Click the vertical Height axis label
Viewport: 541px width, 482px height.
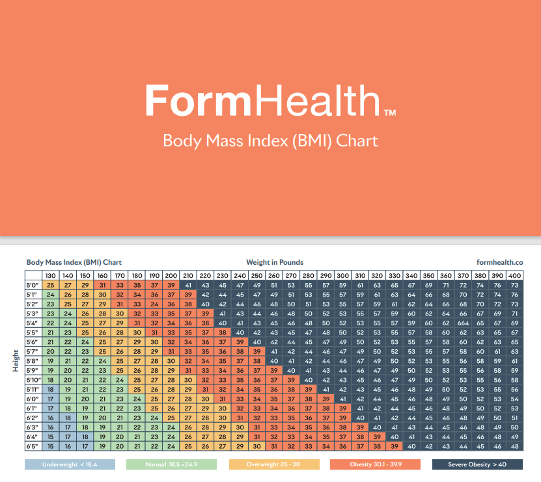click(x=16, y=360)
